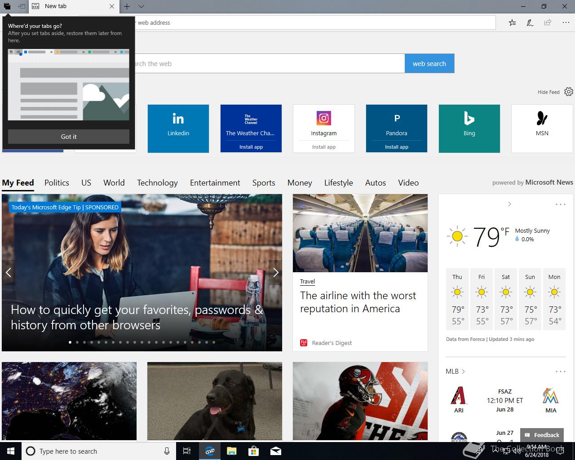Click the 79°F current temperature
This screenshot has height=460, width=575.
pos(491,237)
